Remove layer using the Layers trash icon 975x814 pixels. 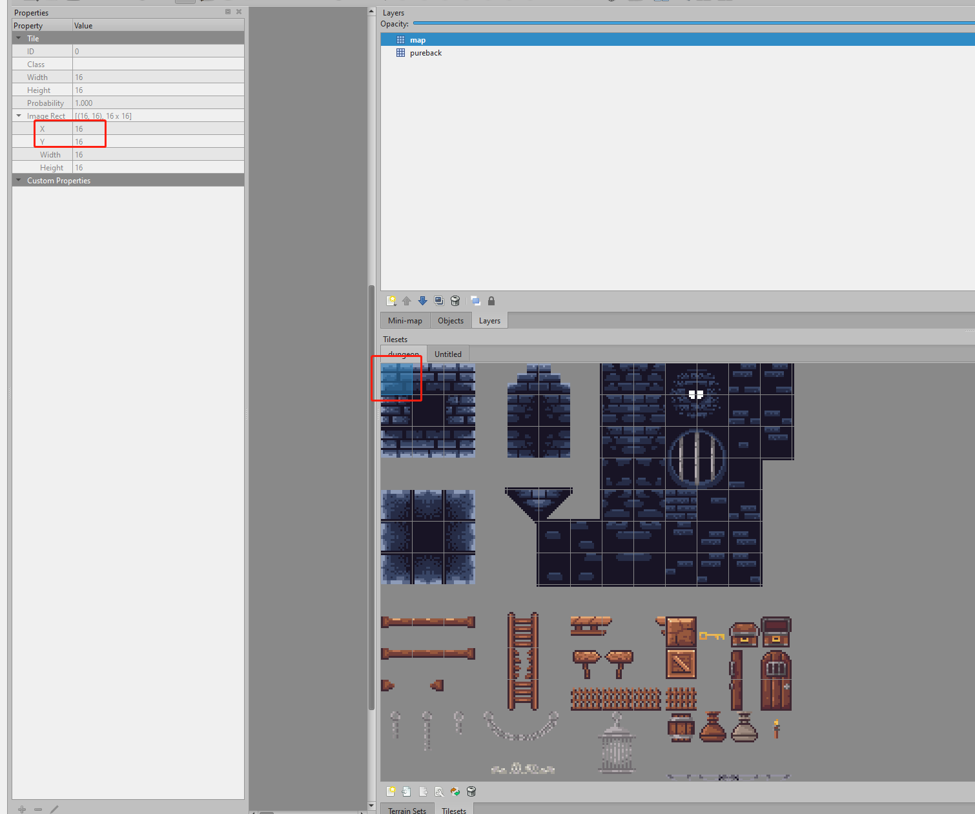(455, 301)
